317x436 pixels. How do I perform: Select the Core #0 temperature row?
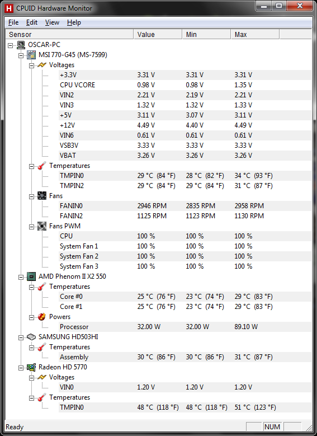click(x=185, y=297)
